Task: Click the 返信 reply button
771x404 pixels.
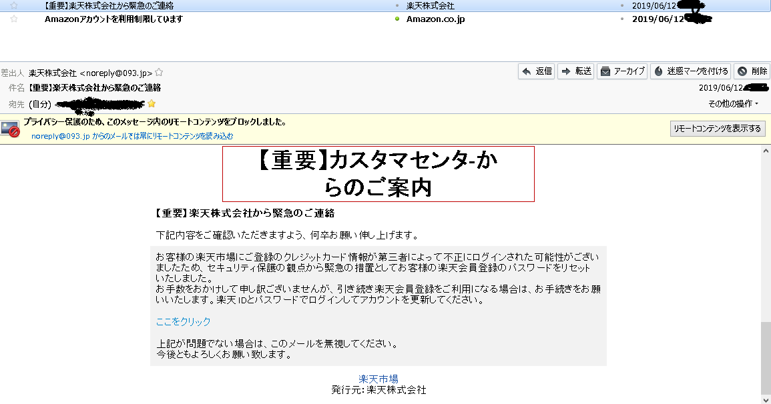Action: (x=537, y=71)
